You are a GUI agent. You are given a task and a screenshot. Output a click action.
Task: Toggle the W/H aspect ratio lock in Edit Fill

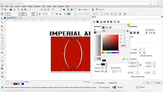140,65
